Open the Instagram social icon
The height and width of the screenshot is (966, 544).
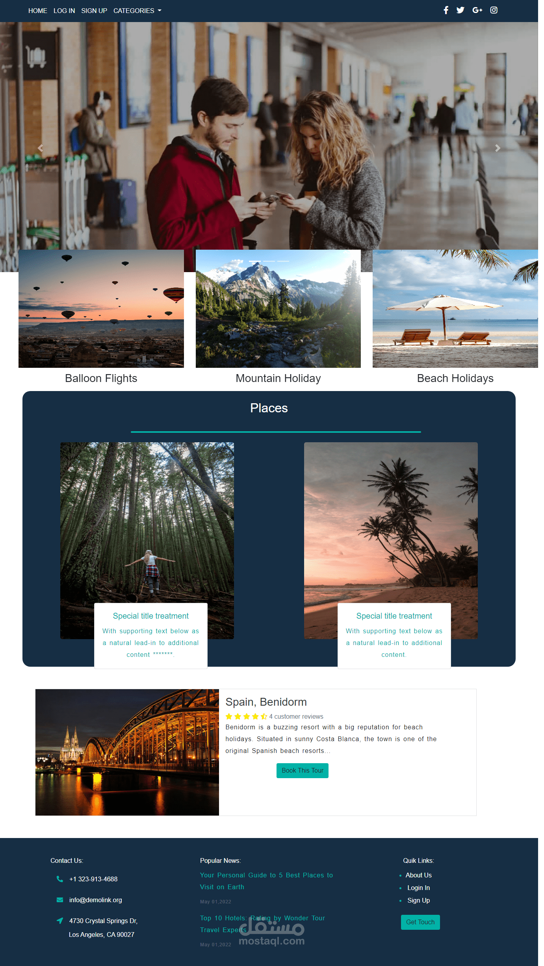click(494, 10)
